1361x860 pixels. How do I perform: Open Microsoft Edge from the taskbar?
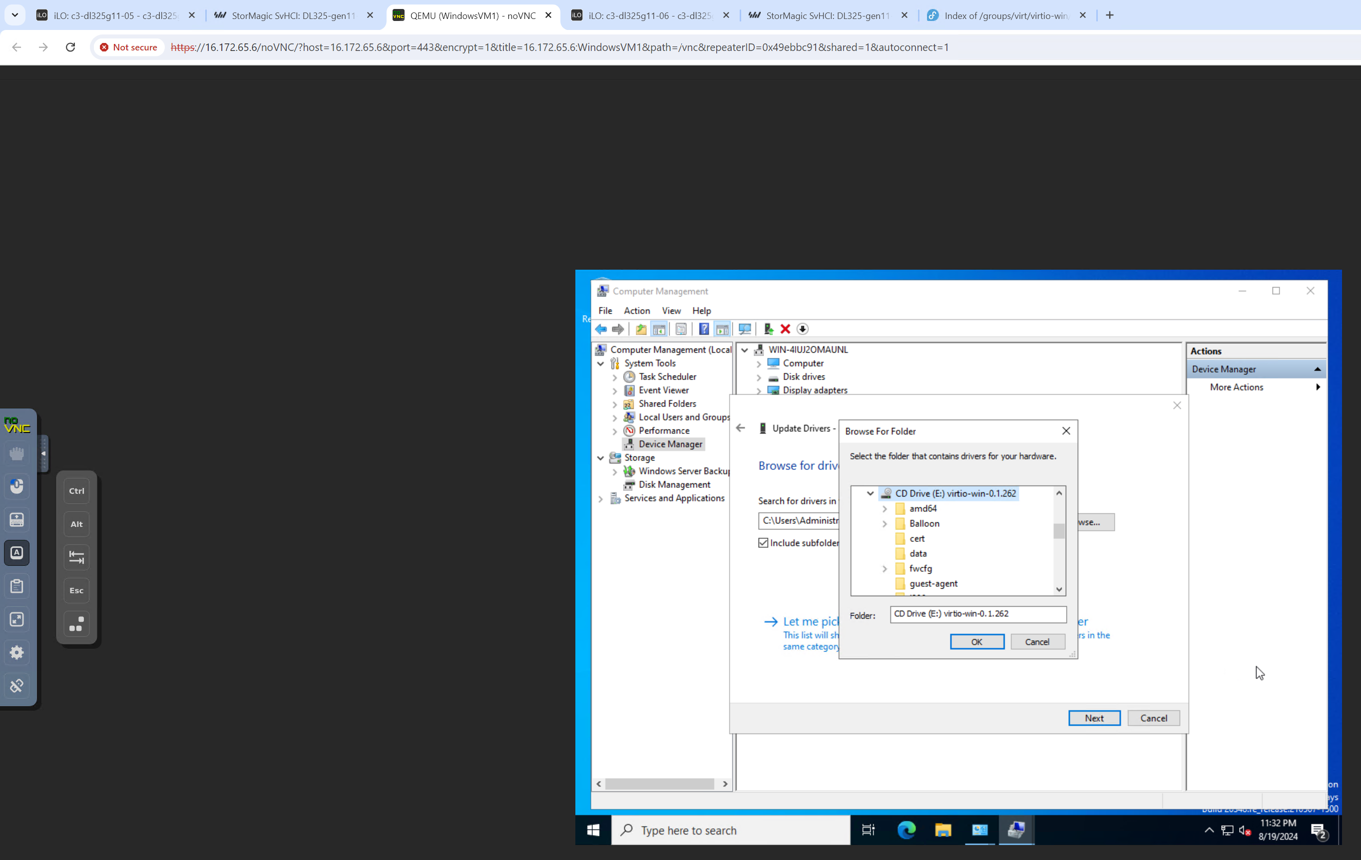point(907,830)
